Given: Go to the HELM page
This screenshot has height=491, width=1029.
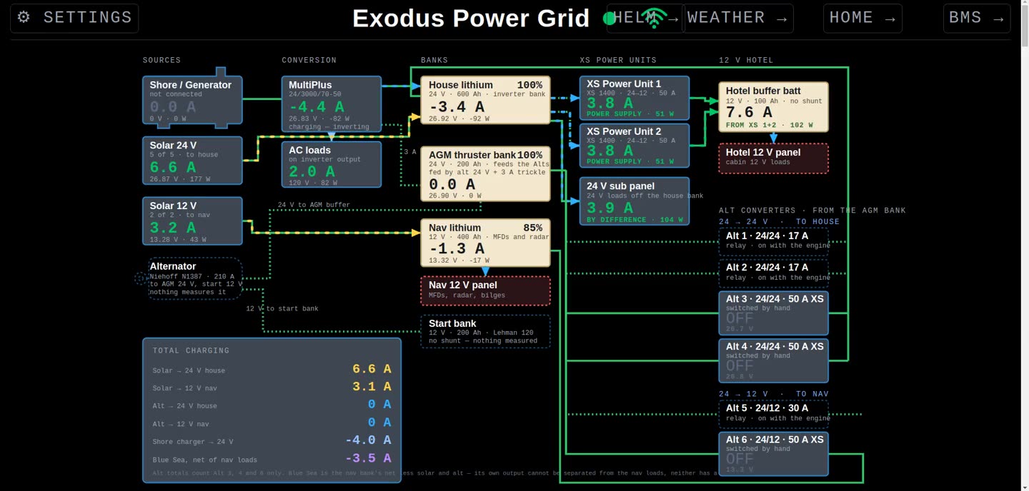Looking at the screenshot, I should click(x=647, y=19).
